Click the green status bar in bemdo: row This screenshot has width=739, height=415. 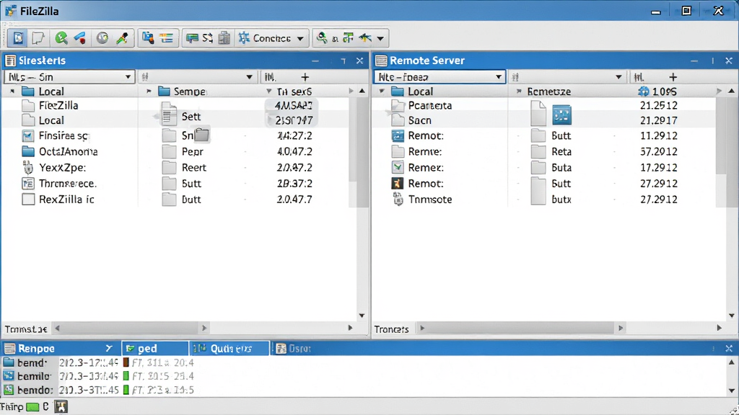point(126,390)
